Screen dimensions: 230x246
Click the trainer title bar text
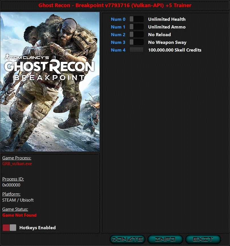pyautogui.click(x=115, y=5)
